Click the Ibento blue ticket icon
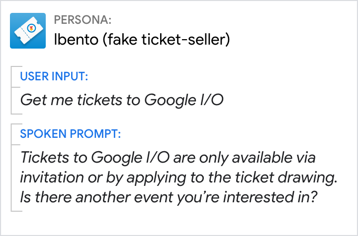 [28, 30]
